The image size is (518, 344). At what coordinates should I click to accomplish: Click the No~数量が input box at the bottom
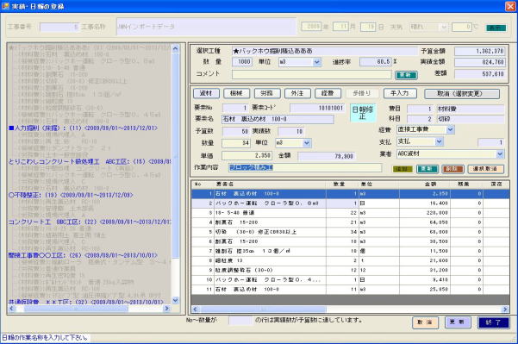pyautogui.click(x=240, y=321)
